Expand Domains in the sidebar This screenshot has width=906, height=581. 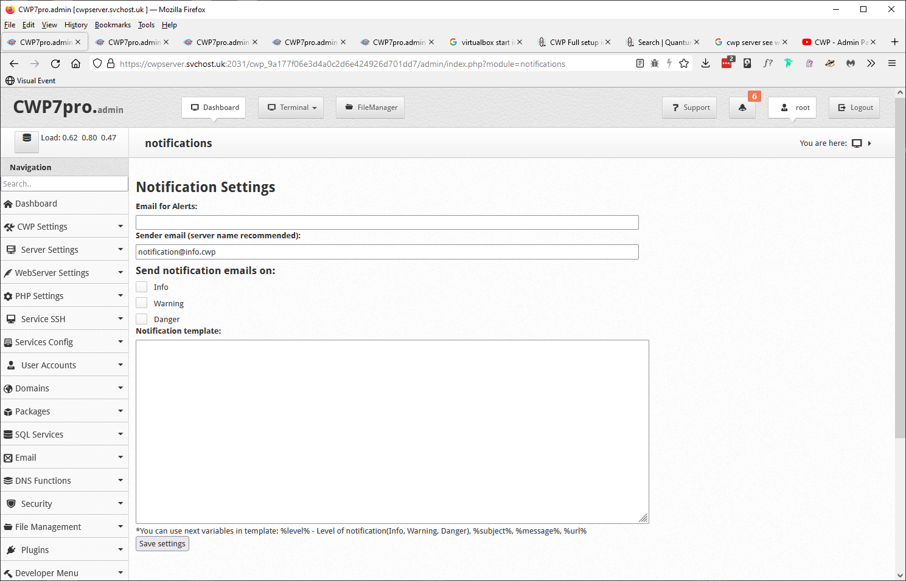point(64,388)
